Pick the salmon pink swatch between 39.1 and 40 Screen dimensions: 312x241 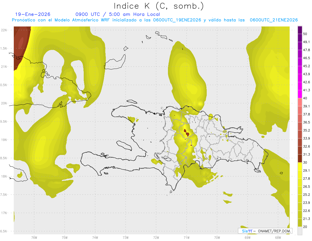pyautogui.click(x=300, y=102)
